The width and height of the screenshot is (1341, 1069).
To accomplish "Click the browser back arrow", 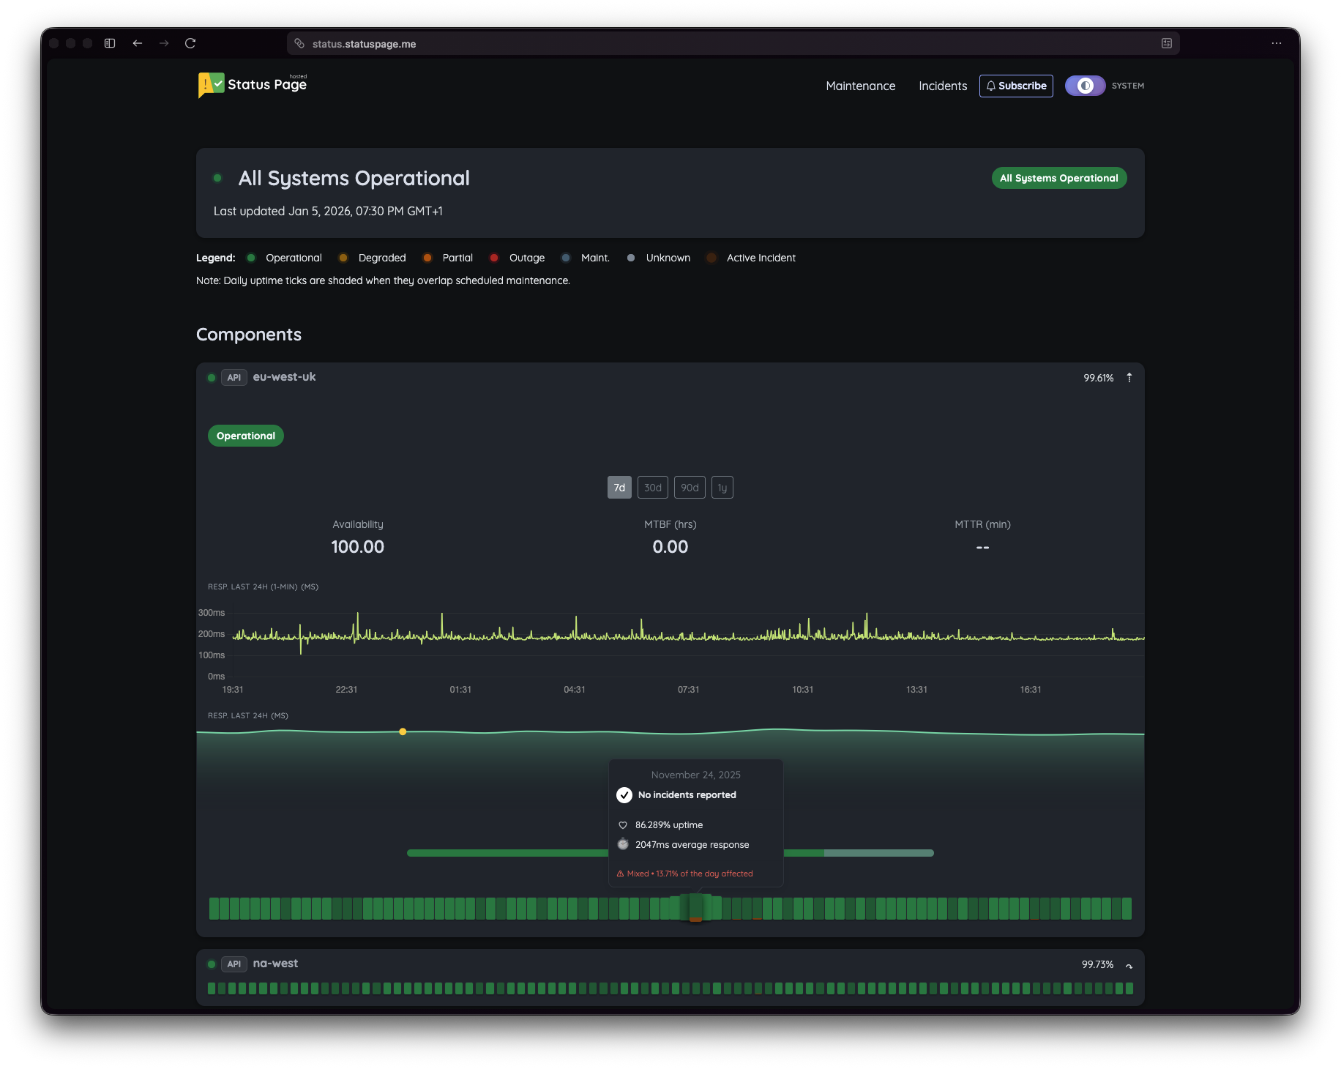I will tap(138, 43).
